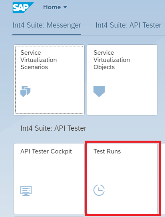Click the Home menu title text

pyautogui.click(x=52, y=7)
